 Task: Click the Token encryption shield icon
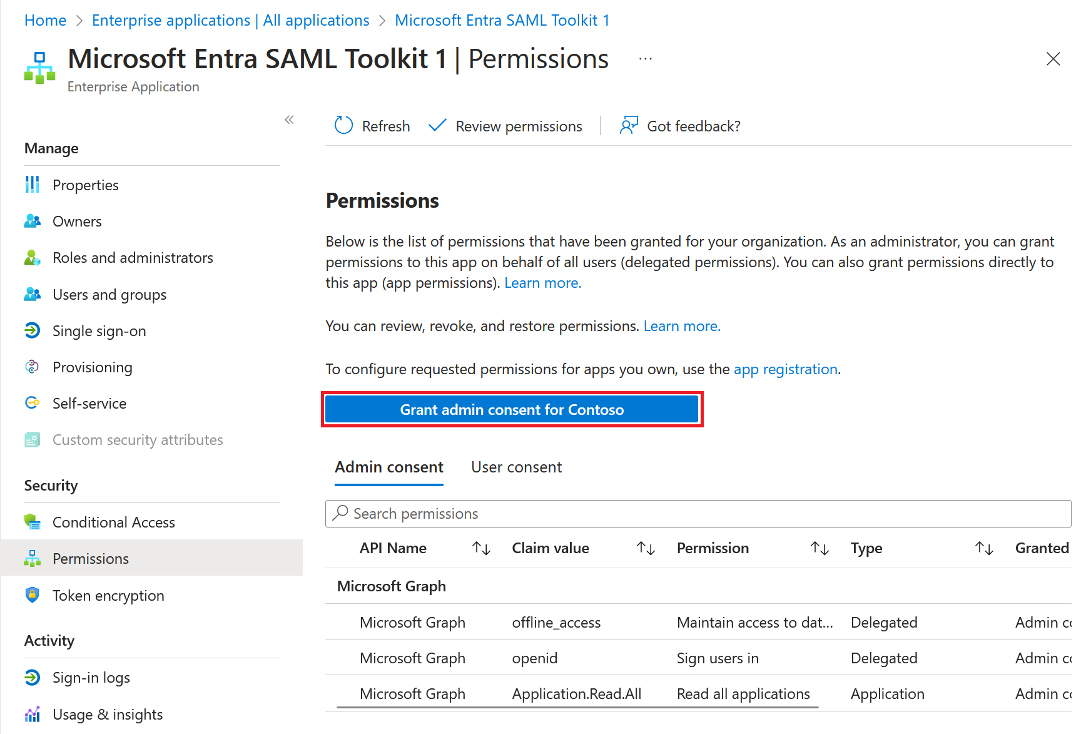coord(33,595)
